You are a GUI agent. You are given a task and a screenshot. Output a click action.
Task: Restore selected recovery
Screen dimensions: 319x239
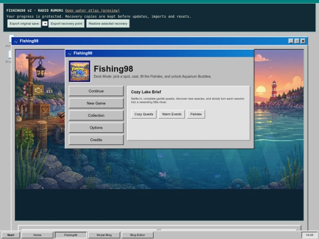[108, 24]
